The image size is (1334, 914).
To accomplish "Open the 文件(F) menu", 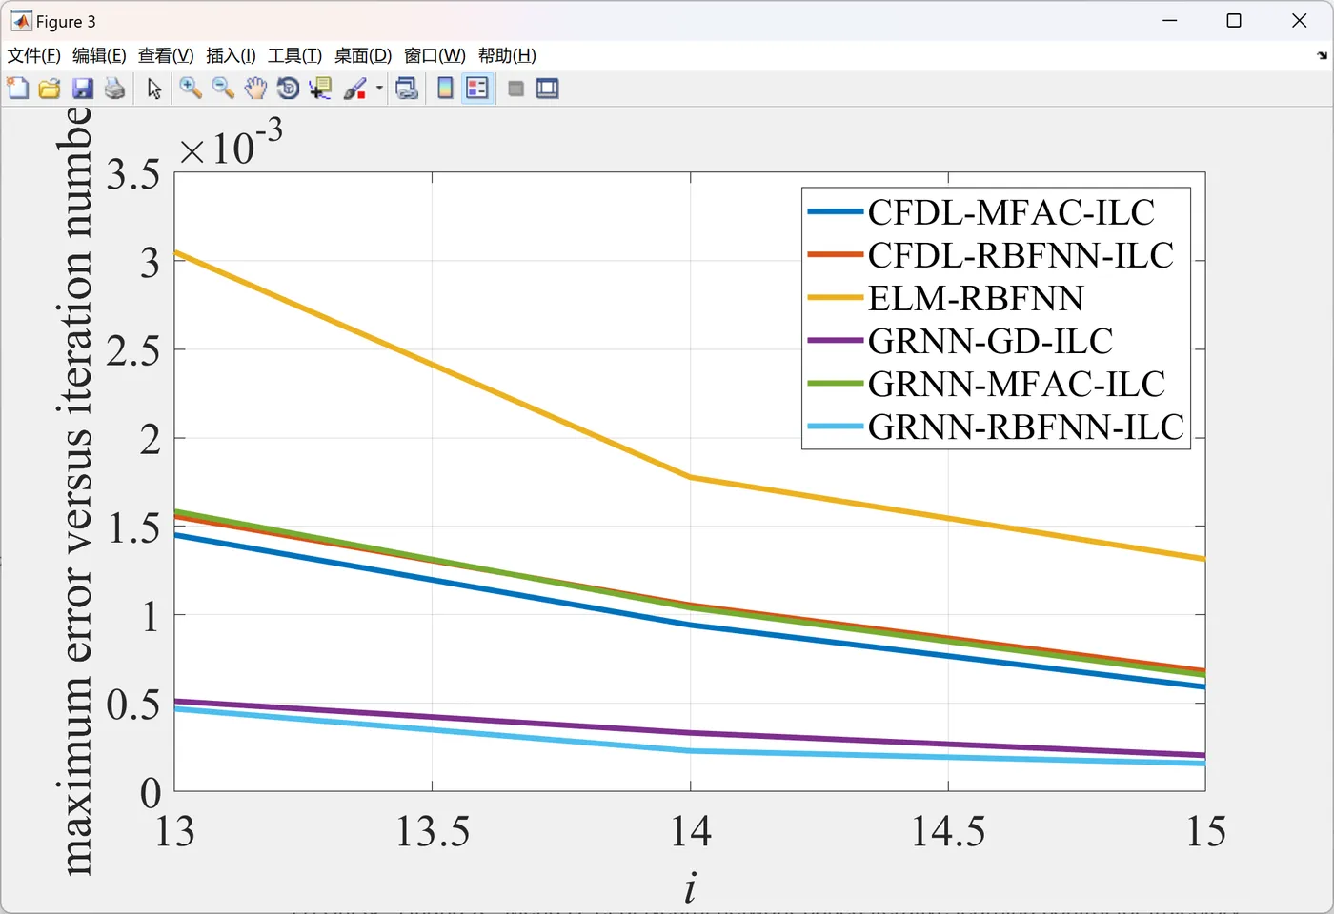I will pos(34,55).
